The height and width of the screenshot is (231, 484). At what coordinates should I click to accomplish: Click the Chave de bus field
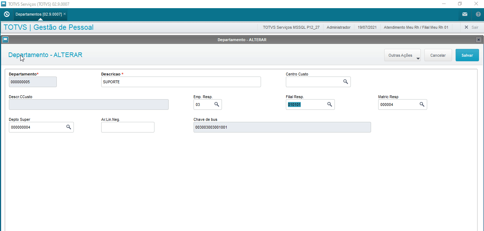coord(282,127)
